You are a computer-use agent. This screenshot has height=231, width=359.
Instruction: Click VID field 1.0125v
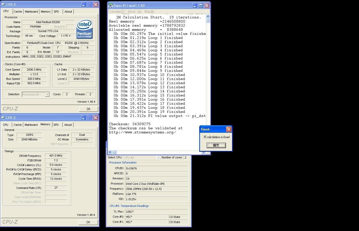(156, 199)
